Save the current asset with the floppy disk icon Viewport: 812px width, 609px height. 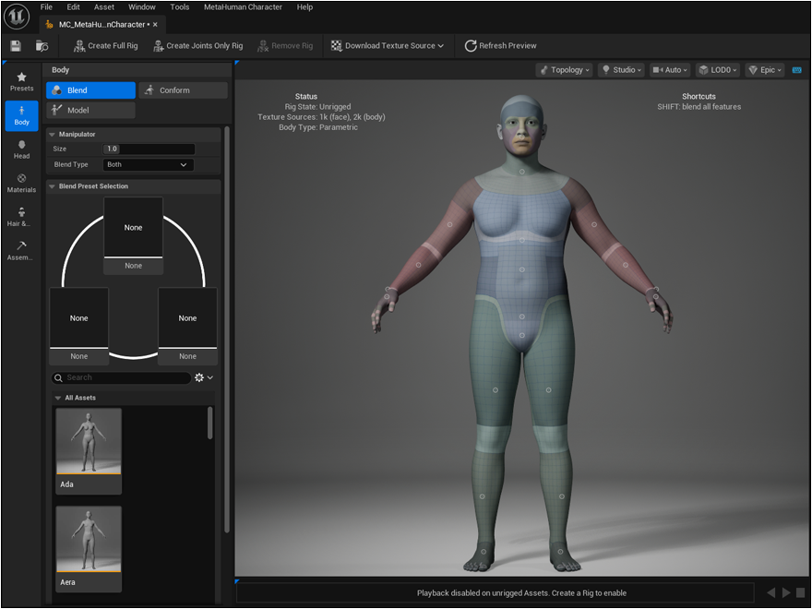16,46
